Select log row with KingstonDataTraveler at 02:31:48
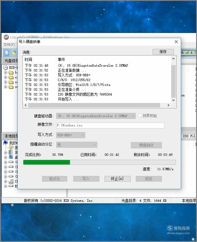197x242 pixels. pos(97,65)
